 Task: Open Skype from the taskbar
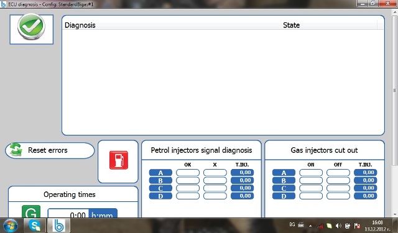(35, 225)
